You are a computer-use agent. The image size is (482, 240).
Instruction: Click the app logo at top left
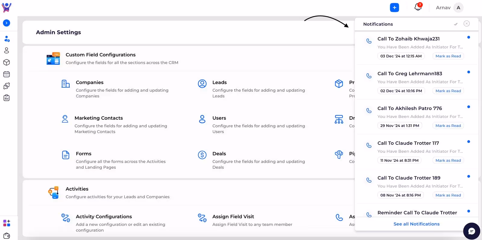6,7
